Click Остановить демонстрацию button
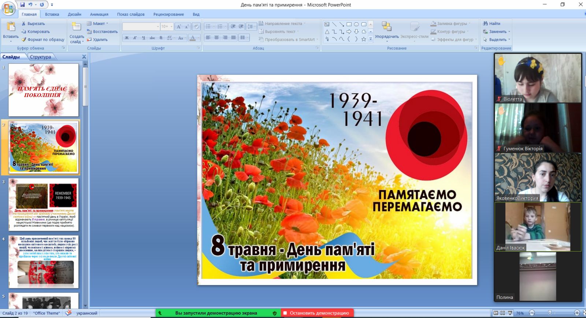The width and height of the screenshot is (586, 318). click(x=317, y=313)
